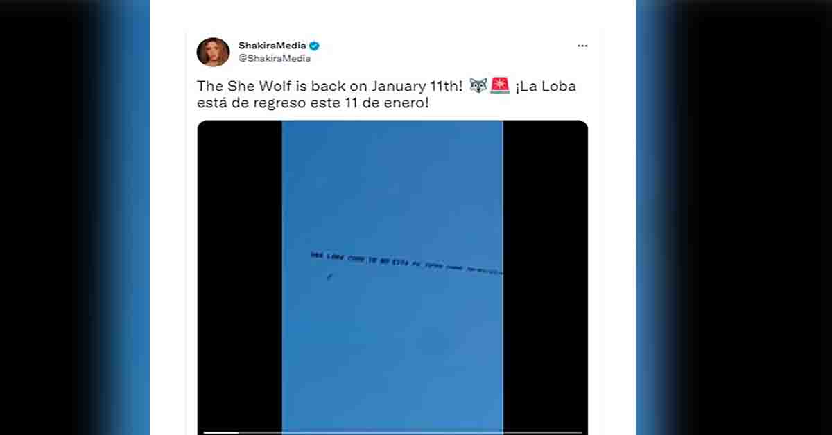Click the left black letterbox of the video
The height and width of the screenshot is (435, 832).
click(240, 277)
